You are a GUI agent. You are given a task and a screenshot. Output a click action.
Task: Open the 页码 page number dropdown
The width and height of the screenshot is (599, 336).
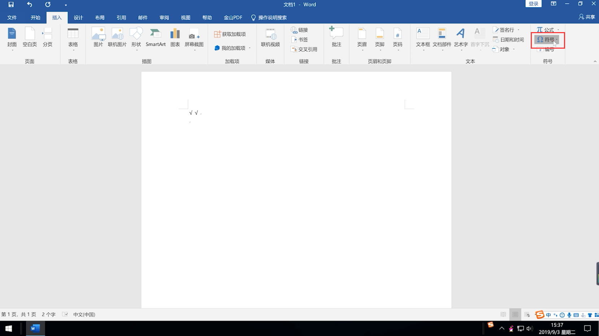point(398,38)
